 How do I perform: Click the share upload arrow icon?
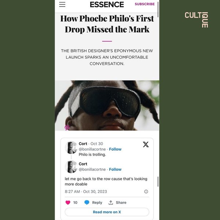point(111,202)
